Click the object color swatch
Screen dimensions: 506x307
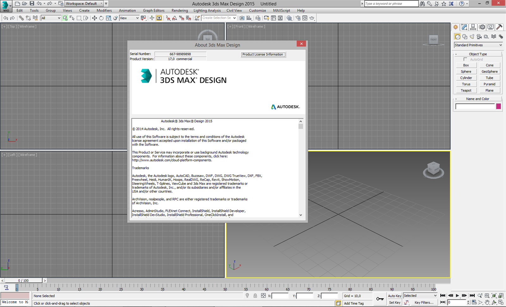click(498, 106)
